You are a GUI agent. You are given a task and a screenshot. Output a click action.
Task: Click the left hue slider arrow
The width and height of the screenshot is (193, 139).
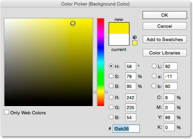click(x=95, y=92)
